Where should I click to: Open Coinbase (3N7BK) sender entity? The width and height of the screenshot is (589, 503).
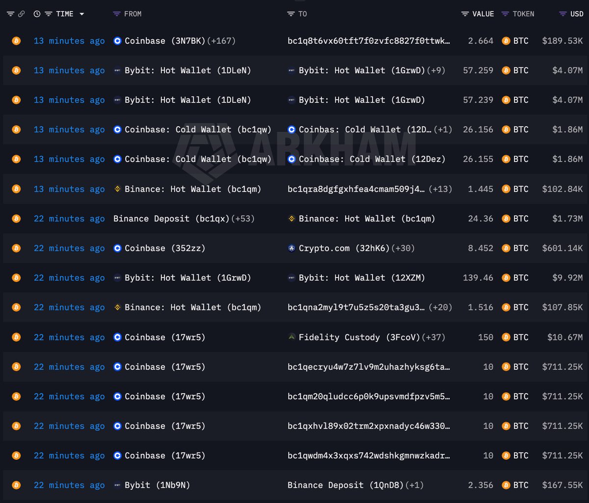coord(165,41)
